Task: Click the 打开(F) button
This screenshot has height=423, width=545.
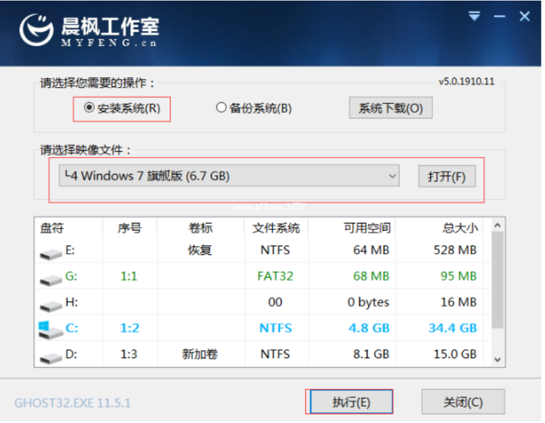Action: [x=446, y=177]
